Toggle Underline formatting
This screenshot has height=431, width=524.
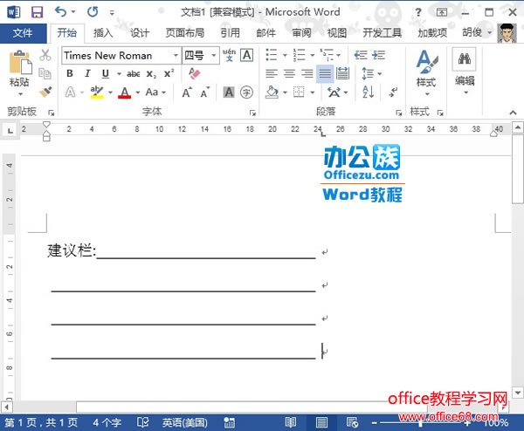click(x=106, y=73)
